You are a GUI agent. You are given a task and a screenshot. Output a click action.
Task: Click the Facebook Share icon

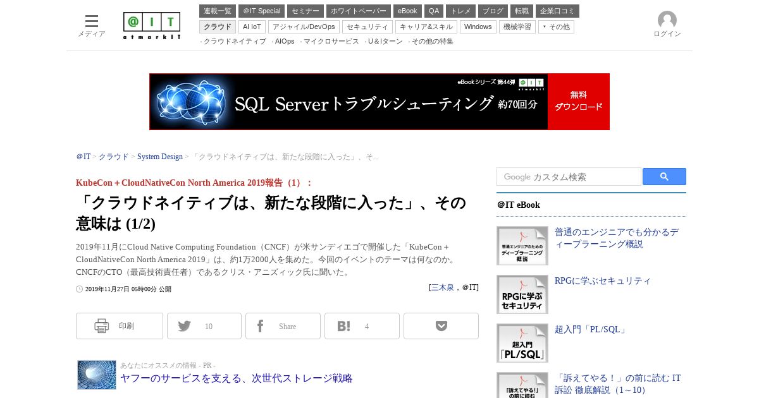tap(260, 326)
